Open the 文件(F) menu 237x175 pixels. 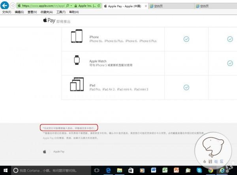[x=7, y=12]
